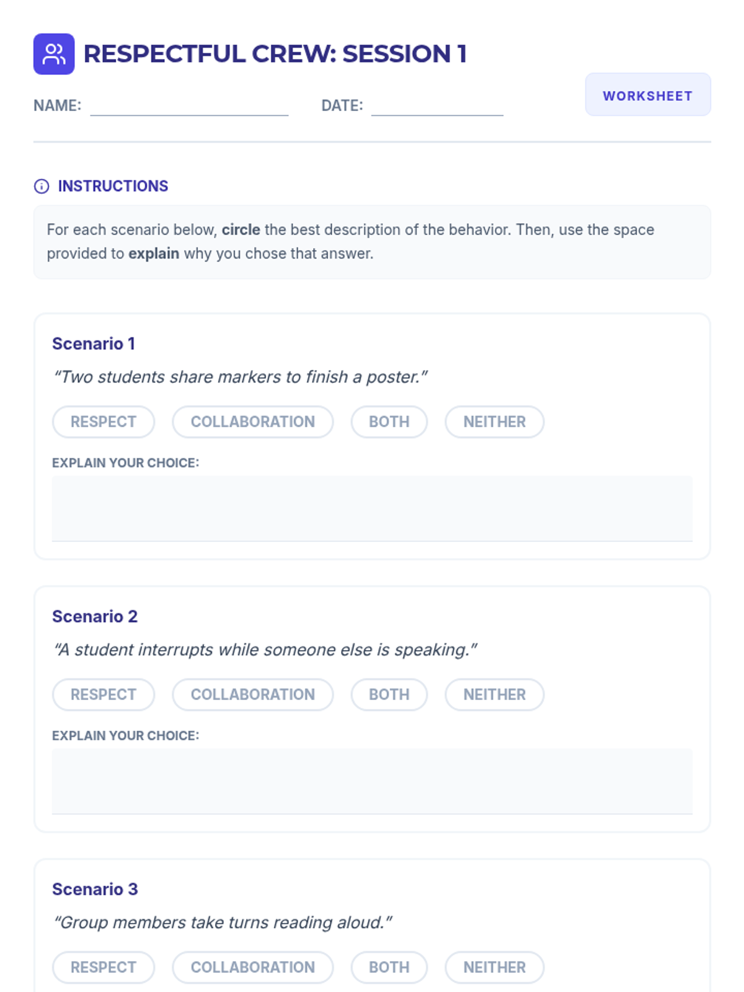Image resolution: width=744 pixels, height=992 pixels.
Task: Select RESPECT for Scenario 1
Action: click(104, 422)
